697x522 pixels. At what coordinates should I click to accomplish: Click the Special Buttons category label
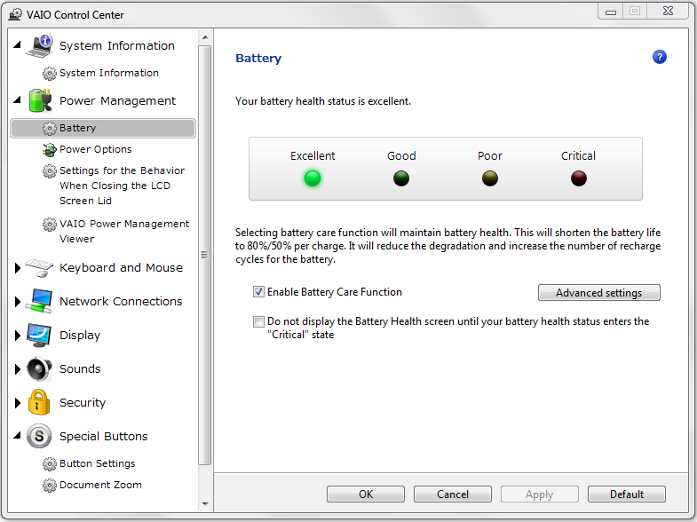[x=104, y=436]
